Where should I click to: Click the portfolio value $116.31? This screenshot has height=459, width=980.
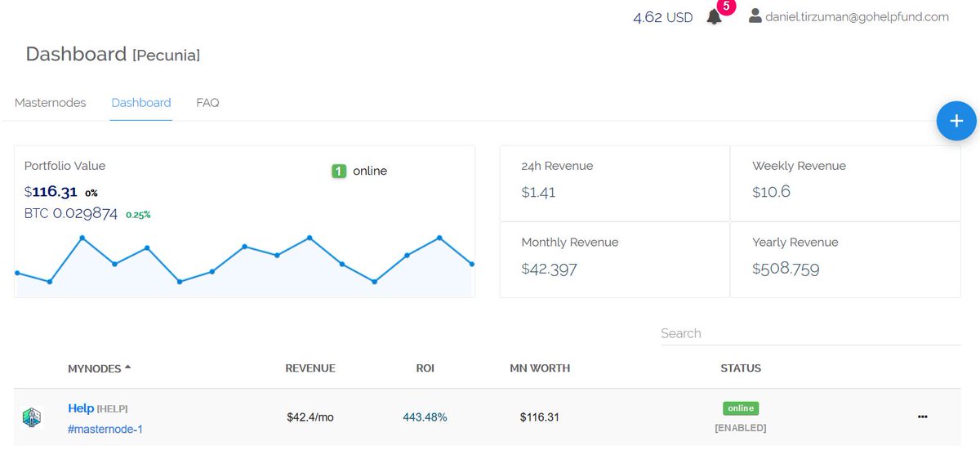click(51, 192)
